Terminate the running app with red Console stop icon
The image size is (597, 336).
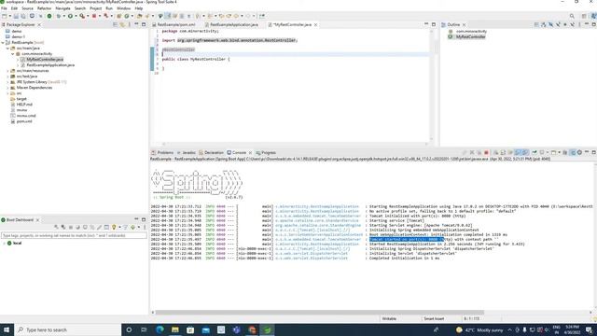486,152
